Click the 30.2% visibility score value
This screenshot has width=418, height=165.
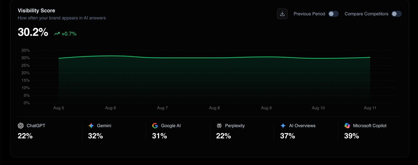point(33,32)
